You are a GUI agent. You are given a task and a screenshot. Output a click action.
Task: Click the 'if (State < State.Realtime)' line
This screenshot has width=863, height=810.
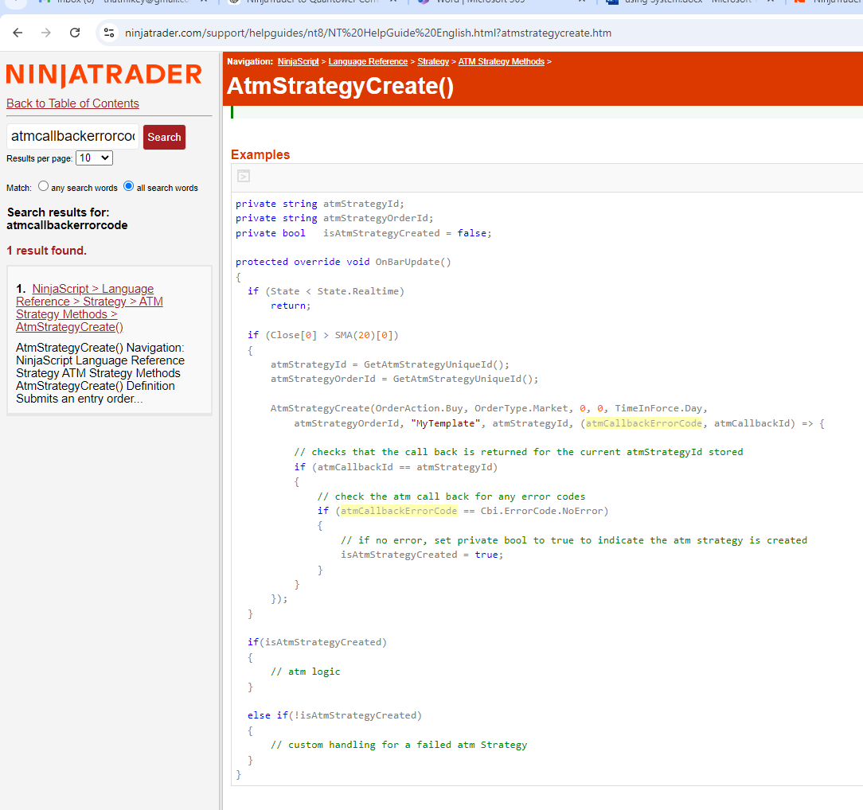click(x=326, y=291)
